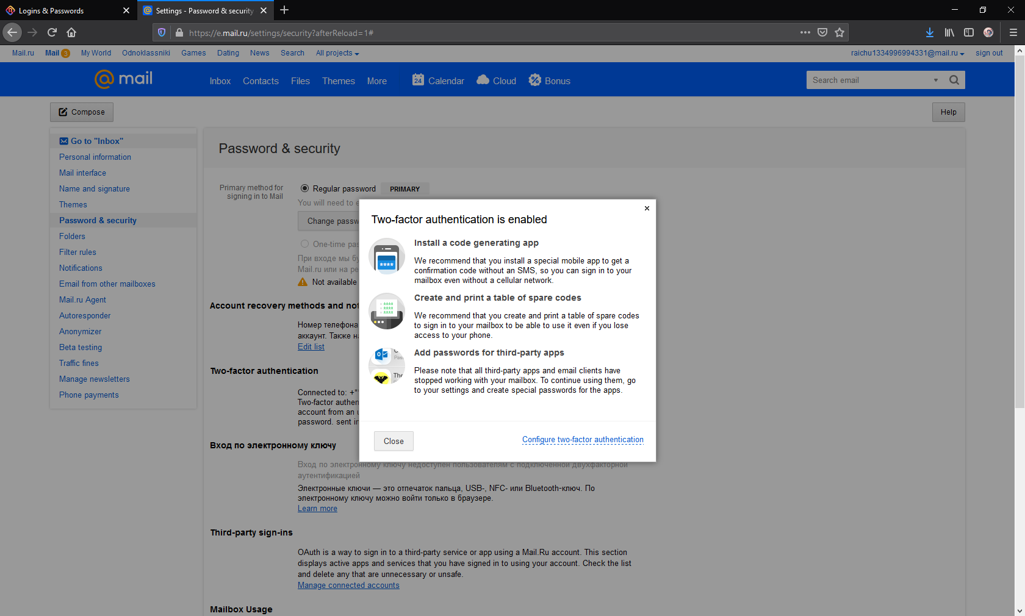Open Odnoklassniki in top bar
Viewport: 1025px width, 616px height.
coord(146,53)
